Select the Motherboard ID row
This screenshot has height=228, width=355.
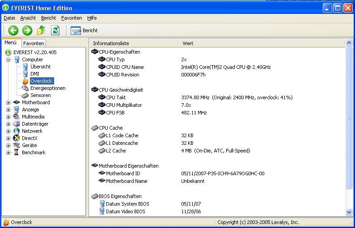(217, 173)
